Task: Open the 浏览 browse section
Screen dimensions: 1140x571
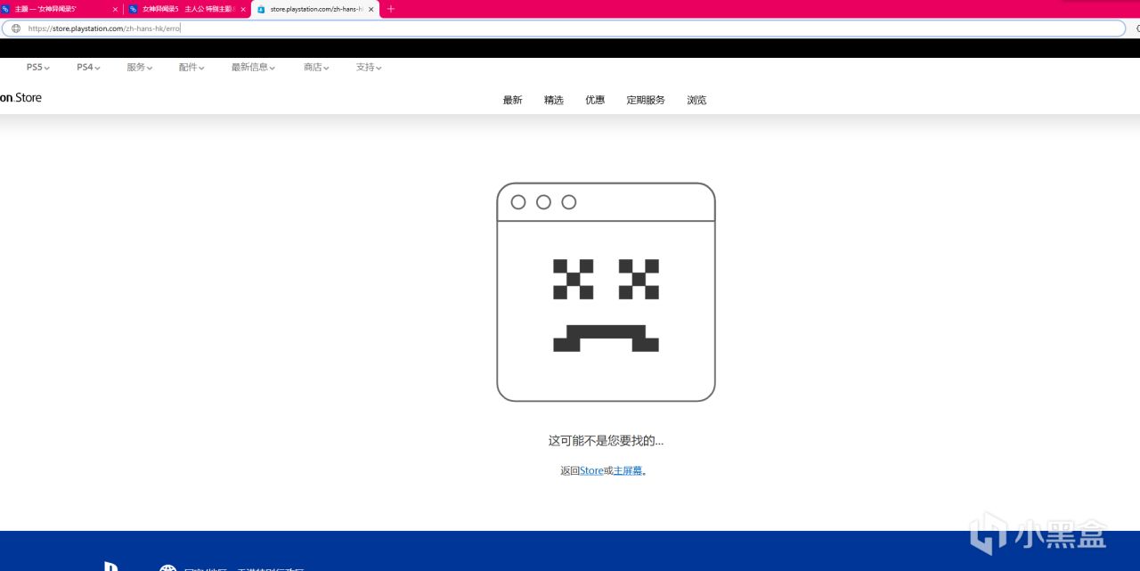Action: (696, 100)
